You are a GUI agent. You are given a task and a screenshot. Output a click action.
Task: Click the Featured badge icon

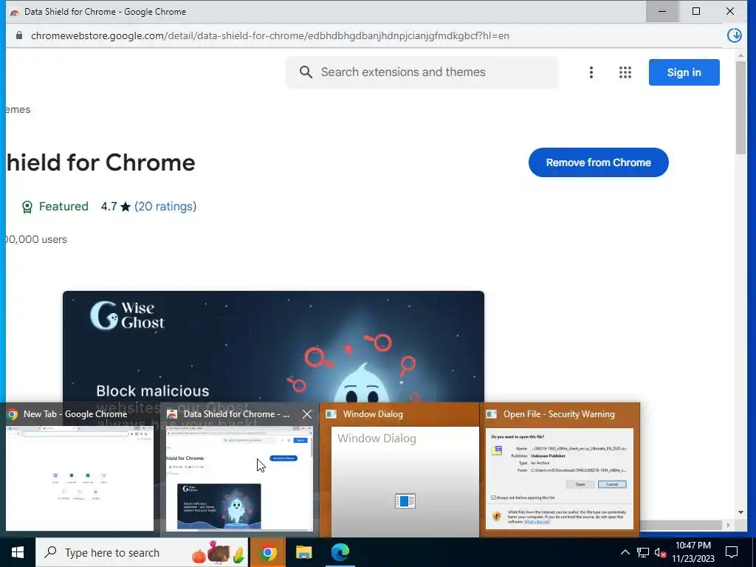click(27, 207)
